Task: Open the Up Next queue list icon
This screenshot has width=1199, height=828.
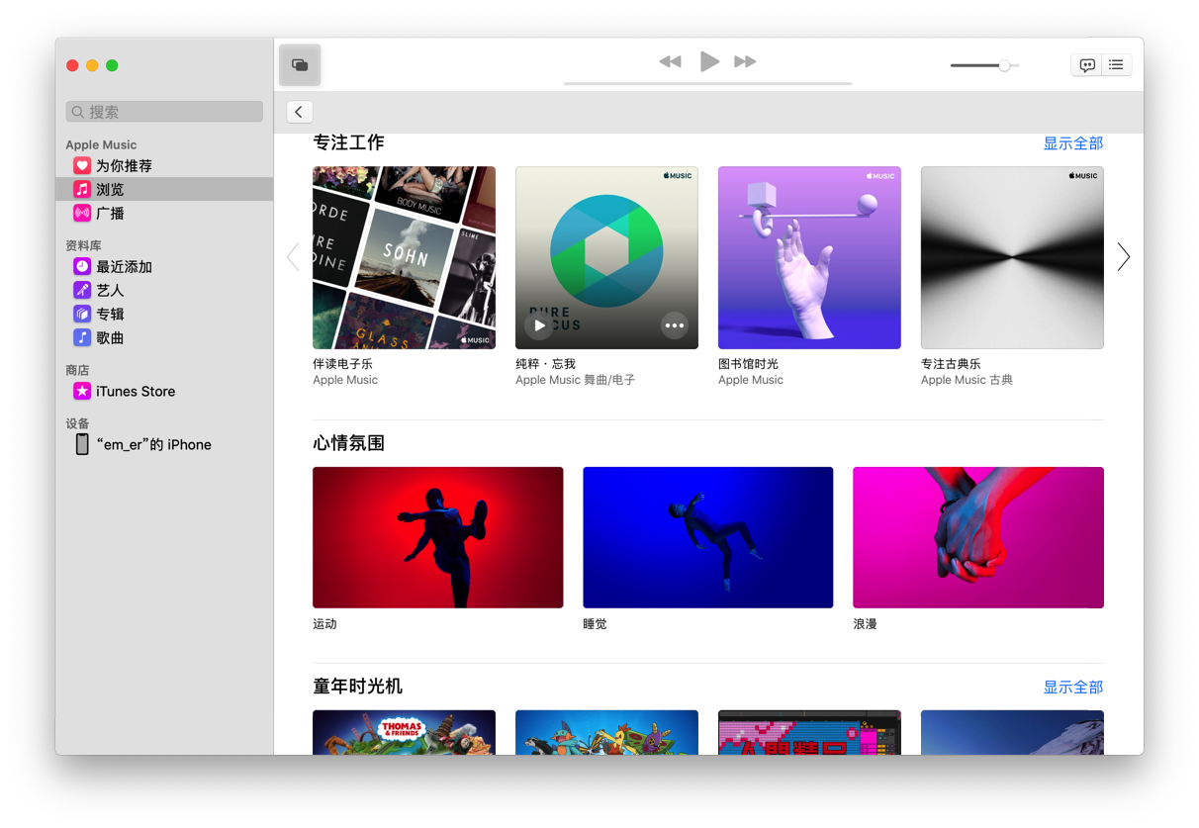Action: pos(1116,65)
